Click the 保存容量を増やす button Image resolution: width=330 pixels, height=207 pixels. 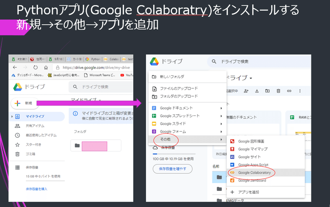(172, 169)
